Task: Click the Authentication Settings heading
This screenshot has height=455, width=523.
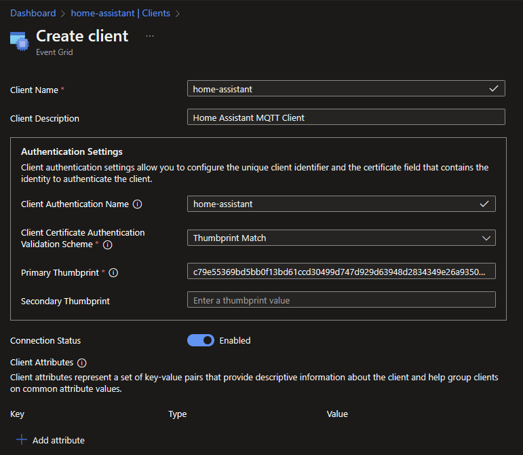Action: pyautogui.click(x=72, y=151)
